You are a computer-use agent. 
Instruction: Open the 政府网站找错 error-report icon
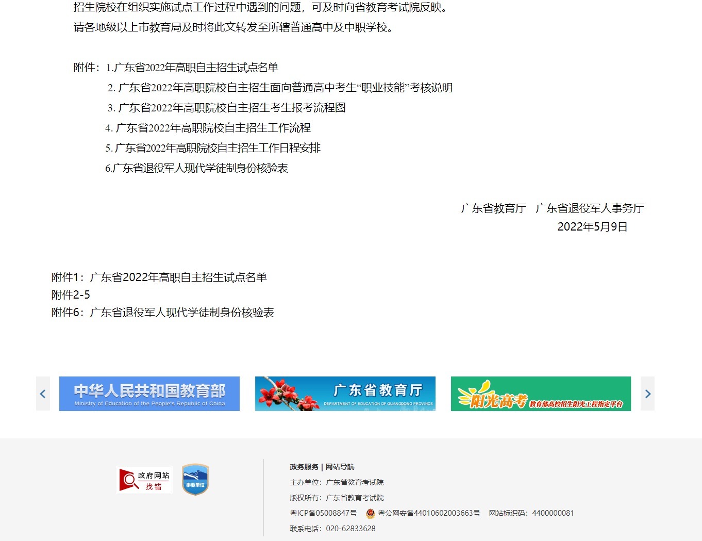coord(144,480)
